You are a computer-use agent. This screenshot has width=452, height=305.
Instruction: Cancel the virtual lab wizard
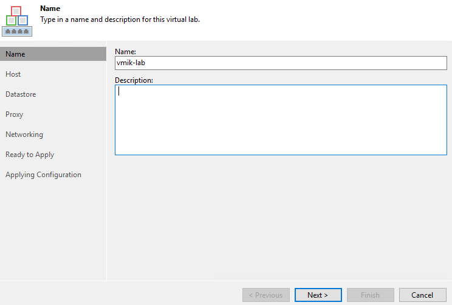click(423, 295)
